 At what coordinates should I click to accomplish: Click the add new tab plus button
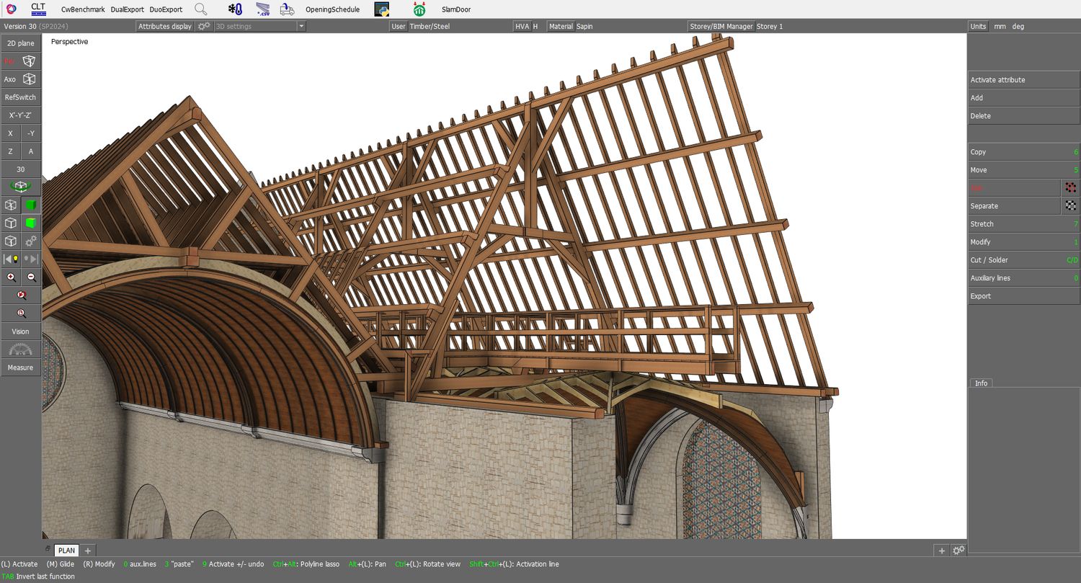(88, 551)
